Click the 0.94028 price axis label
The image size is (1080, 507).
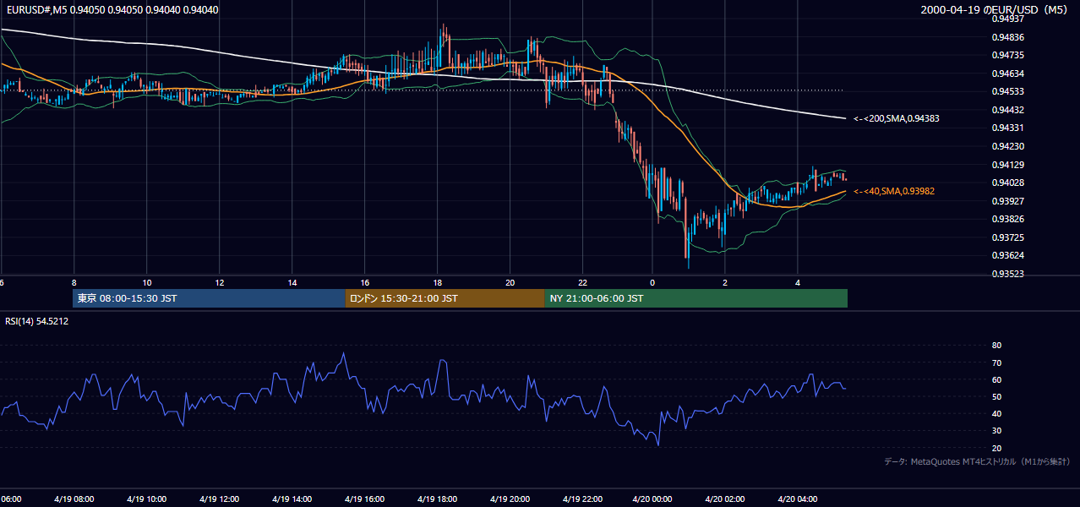[x=1007, y=183]
